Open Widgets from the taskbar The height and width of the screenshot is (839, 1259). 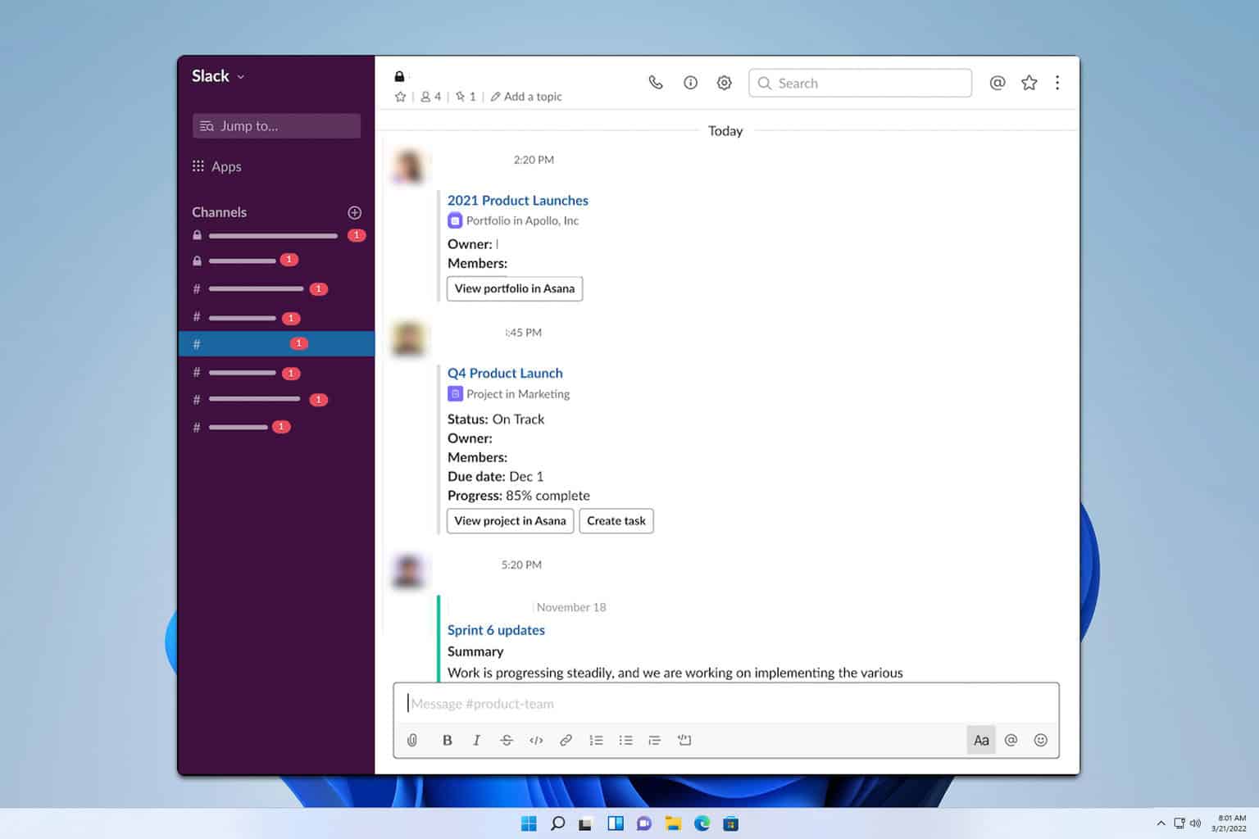coord(616,823)
